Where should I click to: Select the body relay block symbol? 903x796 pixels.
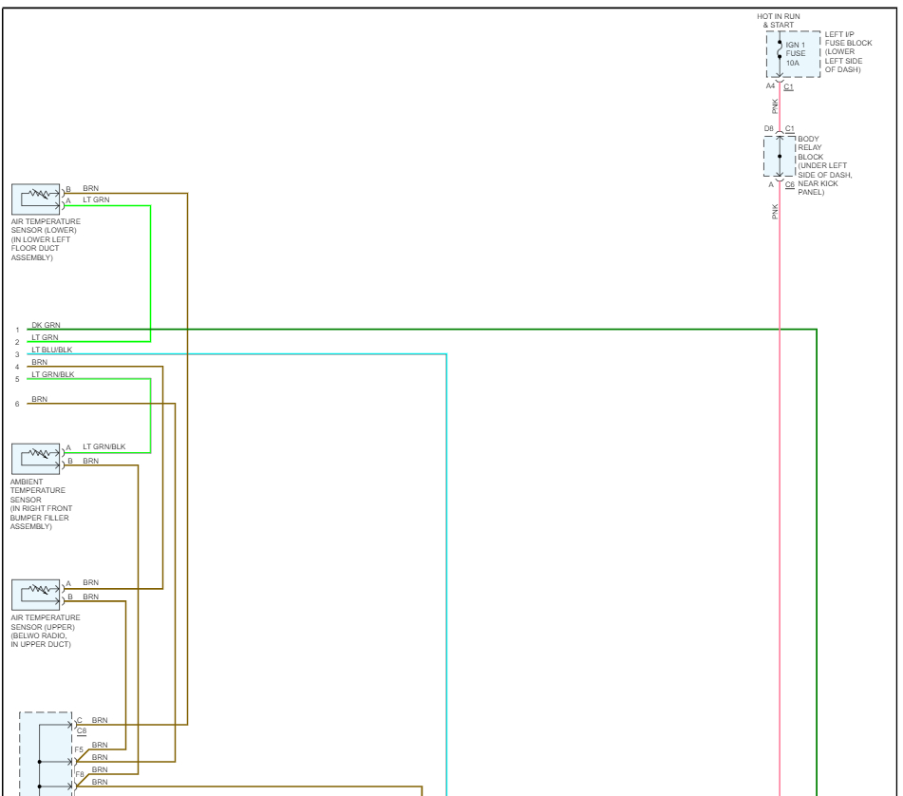click(780, 156)
